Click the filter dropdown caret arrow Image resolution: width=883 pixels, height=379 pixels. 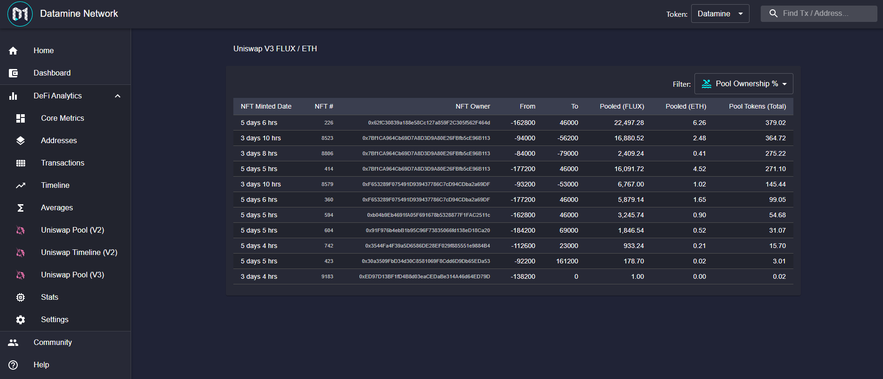click(785, 84)
